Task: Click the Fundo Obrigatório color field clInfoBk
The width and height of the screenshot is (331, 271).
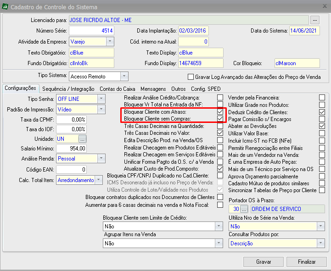Action: pos(91,63)
